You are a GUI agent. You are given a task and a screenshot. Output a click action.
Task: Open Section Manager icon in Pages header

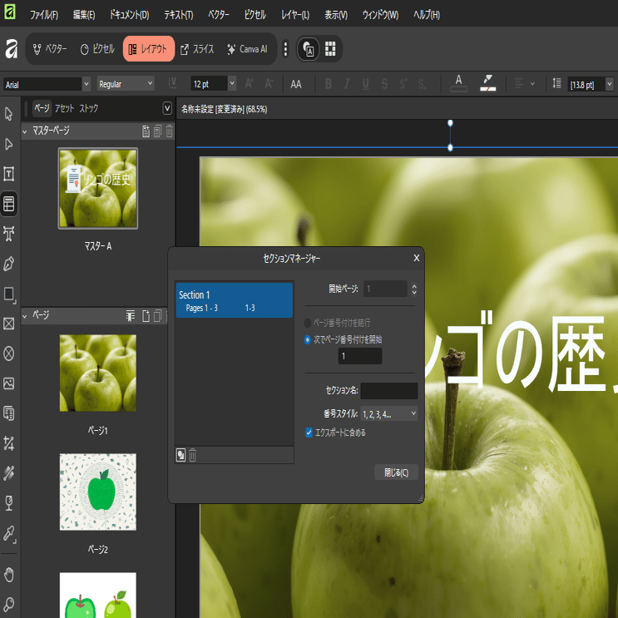(x=131, y=316)
